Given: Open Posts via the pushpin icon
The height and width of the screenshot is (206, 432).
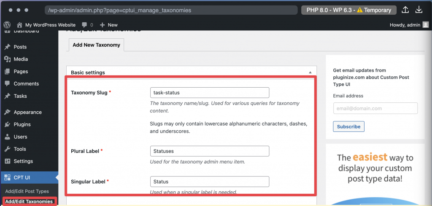Looking at the screenshot, I should [7, 47].
